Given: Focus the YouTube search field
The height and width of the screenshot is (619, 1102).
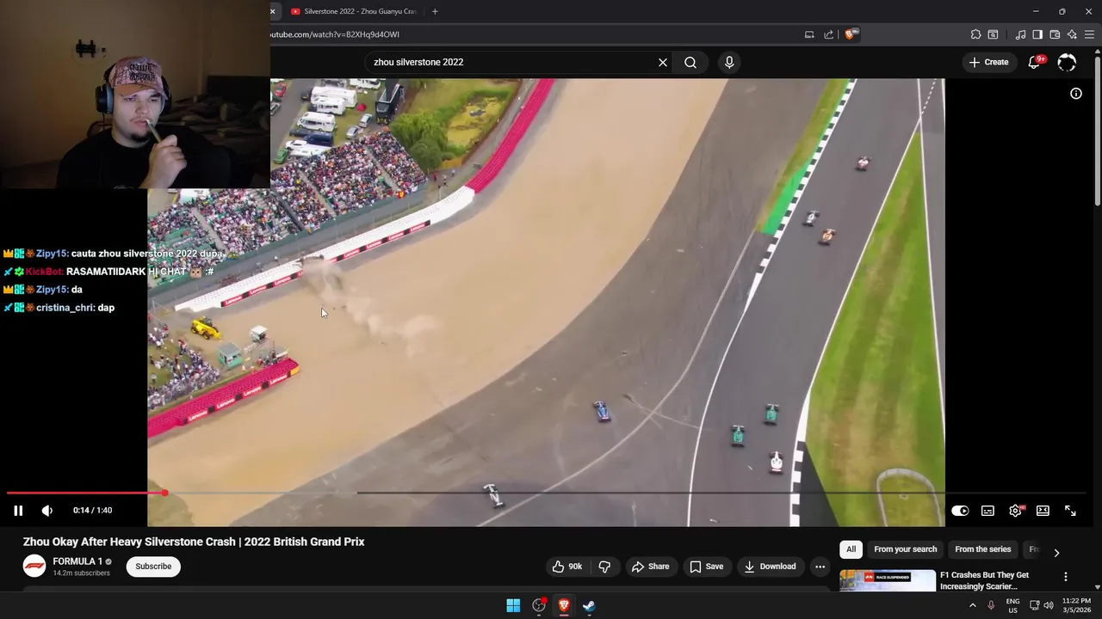Looking at the screenshot, I should pyautogui.click(x=512, y=62).
